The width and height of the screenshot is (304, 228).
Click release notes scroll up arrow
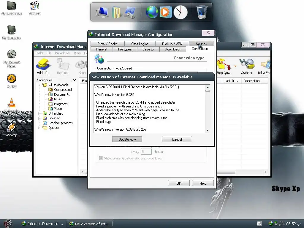pos(208,87)
